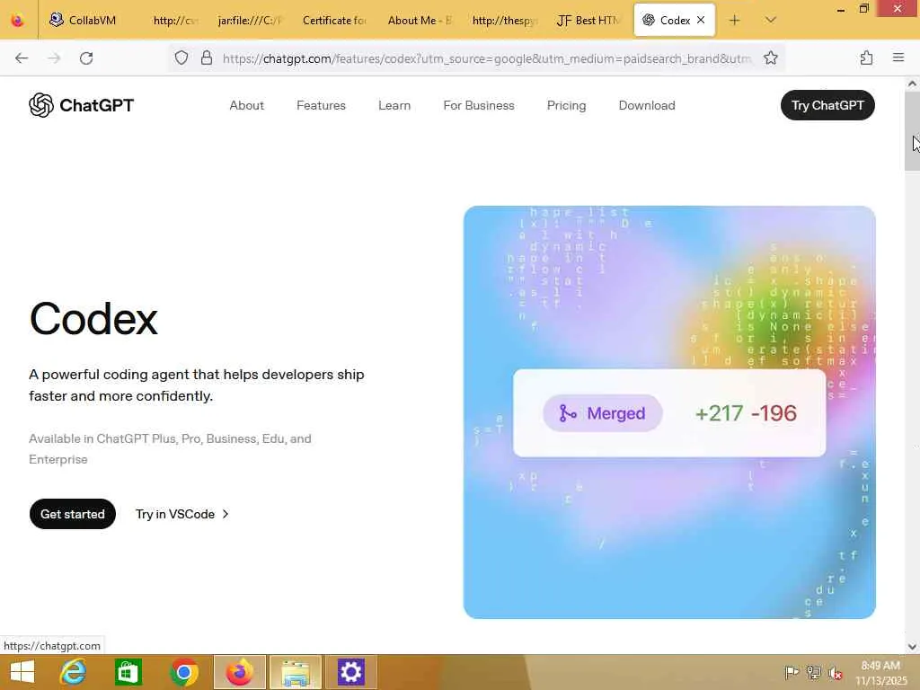This screenshot has width=920, height=690.
Task: Switch to the jar:file:///C:/ tab
Action: (x=250, y=21)
